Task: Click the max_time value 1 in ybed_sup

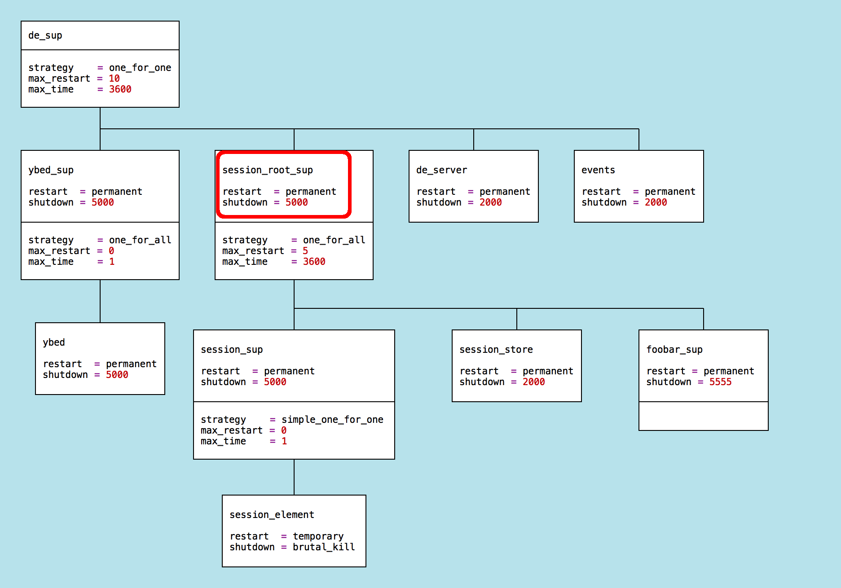Action: pyautogui.click(x=112, y=262)
